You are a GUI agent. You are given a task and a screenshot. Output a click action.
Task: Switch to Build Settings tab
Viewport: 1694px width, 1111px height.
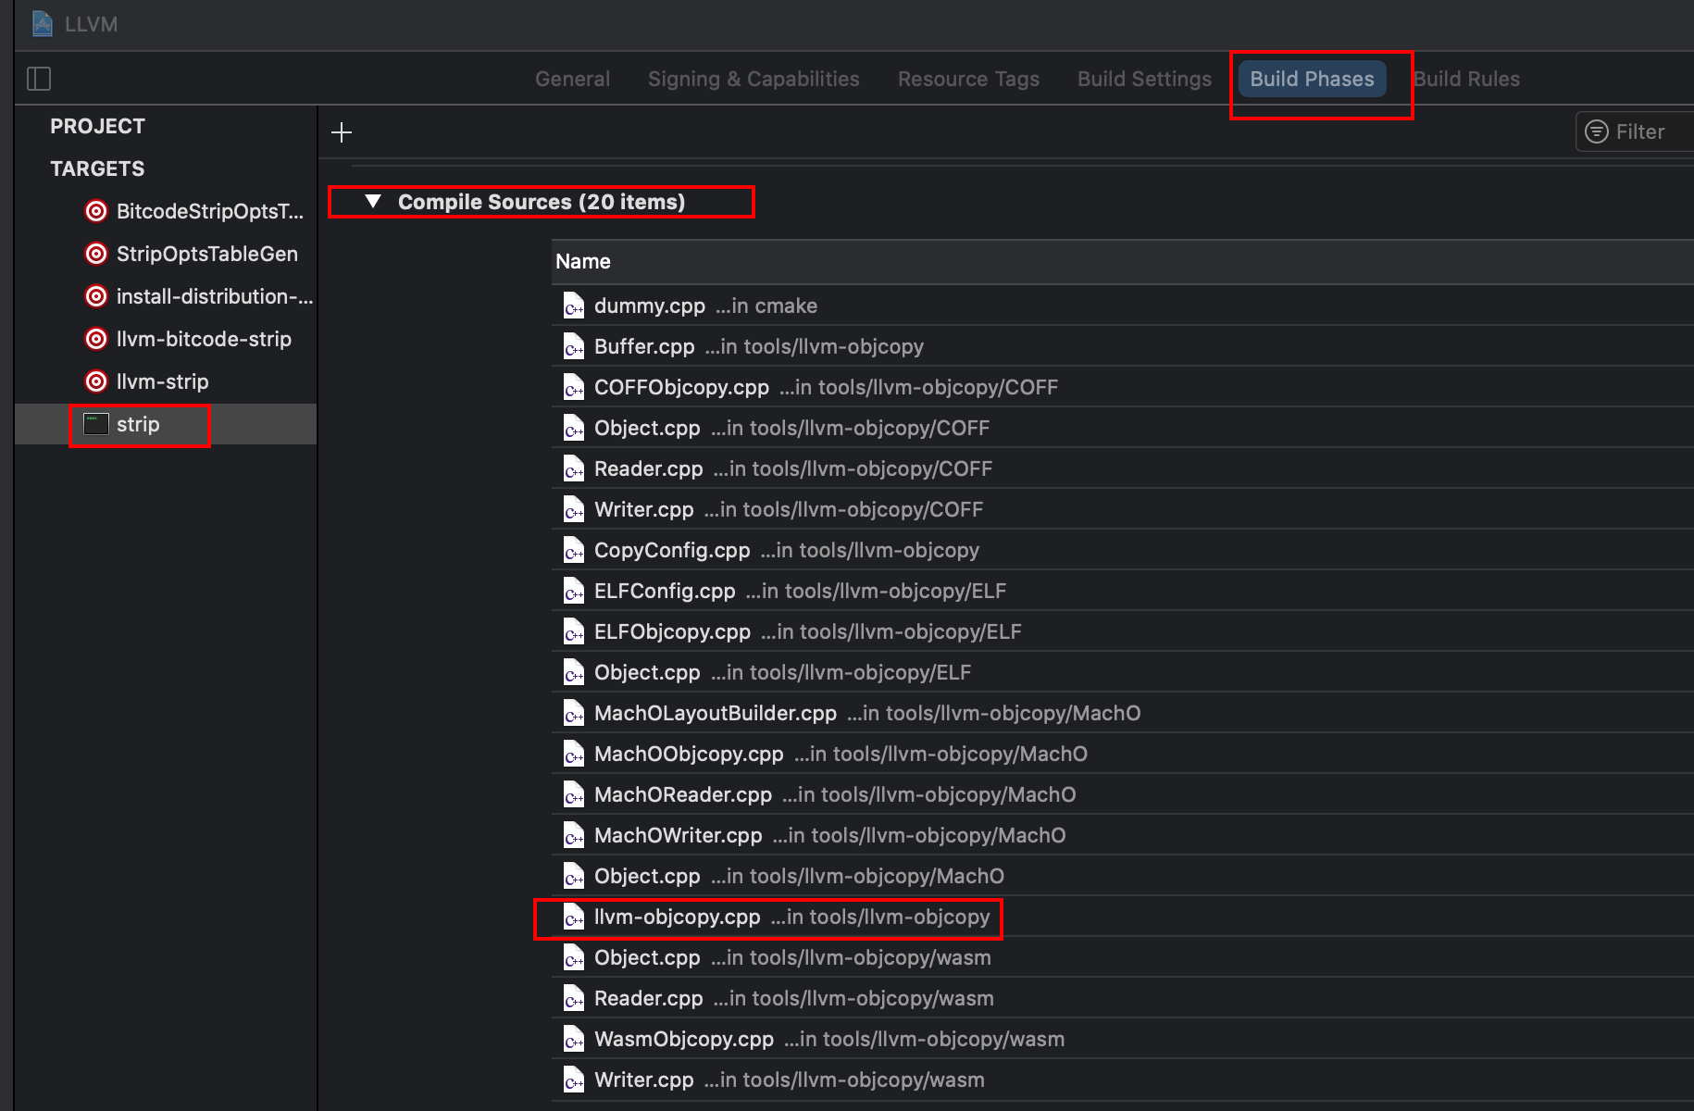(x=1144, y=79)
